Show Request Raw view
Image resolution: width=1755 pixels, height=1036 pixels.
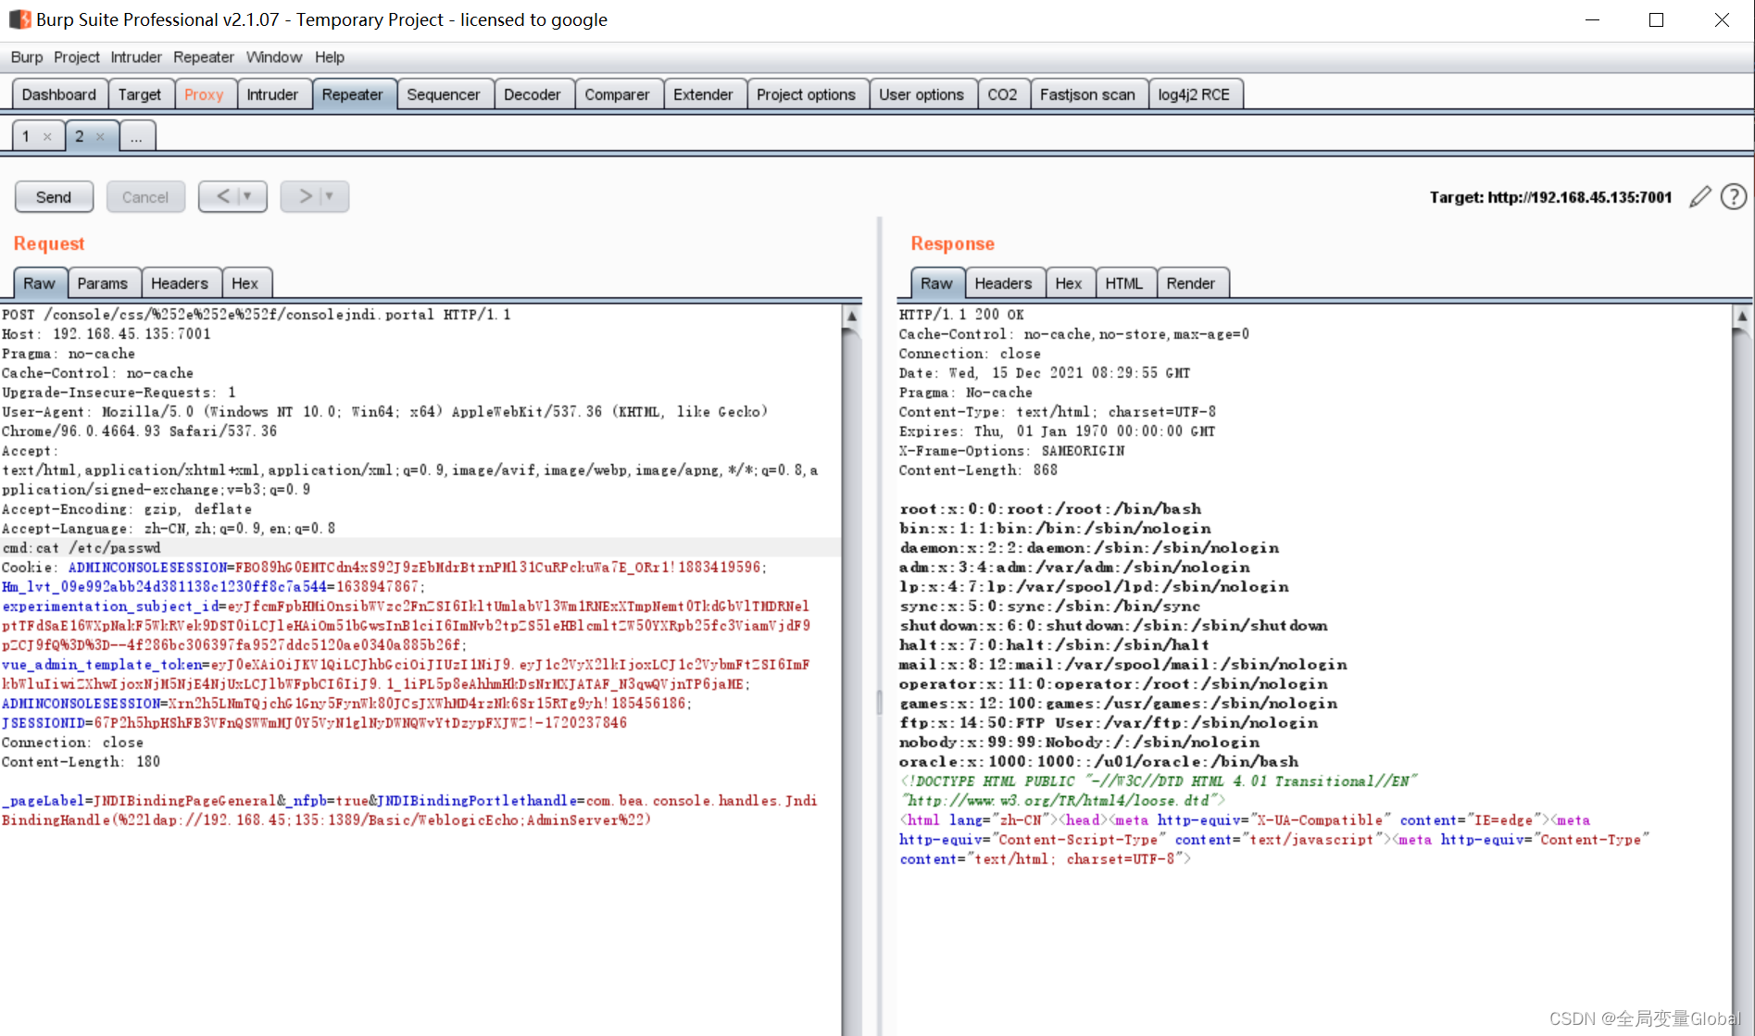pyautogui.click(x=39, y=283)
